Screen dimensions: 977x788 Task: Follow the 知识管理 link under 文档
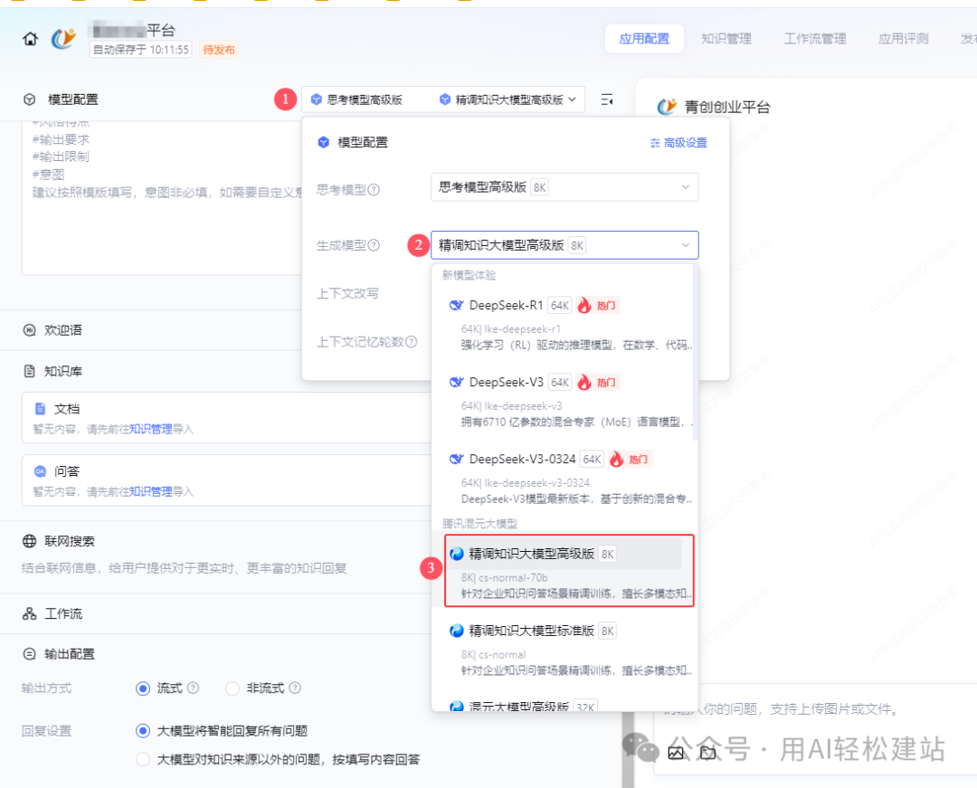(x=151, y=429)
